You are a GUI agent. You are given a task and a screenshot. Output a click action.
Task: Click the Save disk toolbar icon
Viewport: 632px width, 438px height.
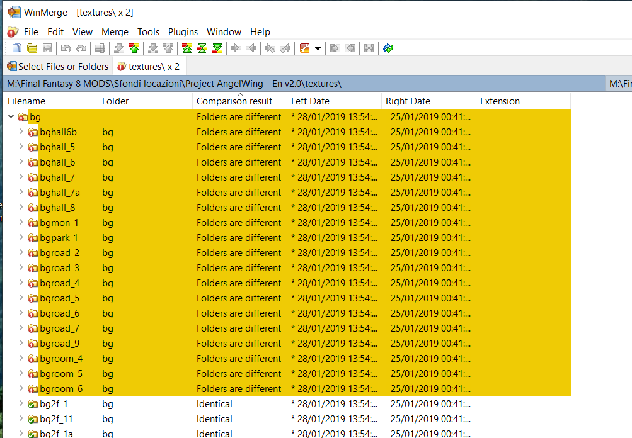[47, 48]
